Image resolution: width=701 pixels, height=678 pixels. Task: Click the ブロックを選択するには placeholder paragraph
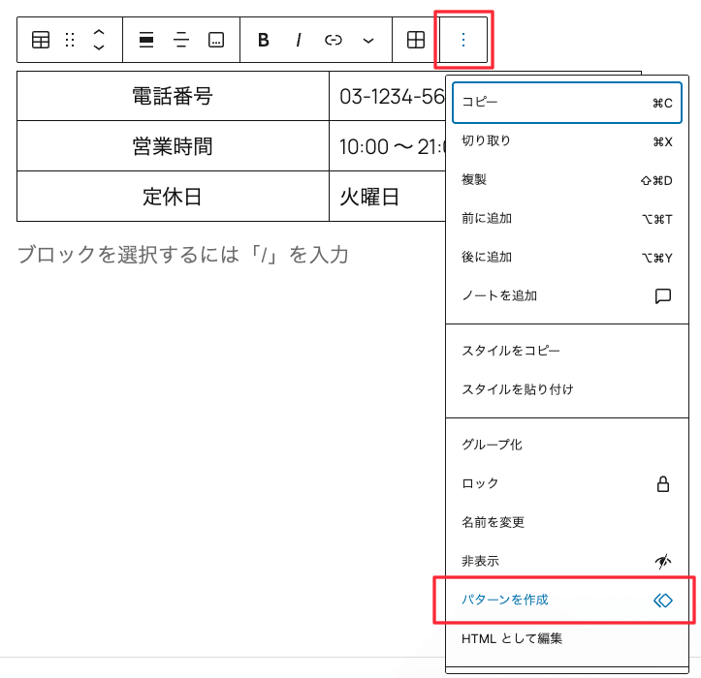click(183, 255)
